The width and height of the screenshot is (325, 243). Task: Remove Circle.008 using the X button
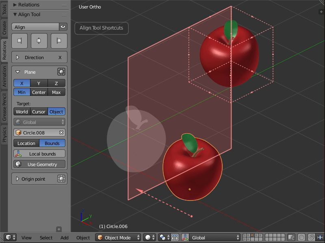tap(62, 132)
